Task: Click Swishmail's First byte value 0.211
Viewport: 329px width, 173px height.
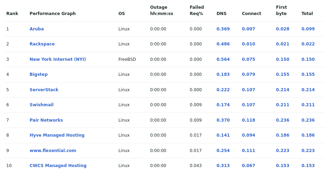Action: pos(283,104)
